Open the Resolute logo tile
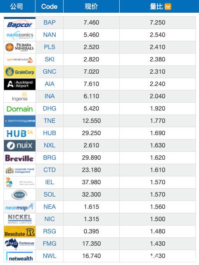This screenshot has width=199, height=265. coord(20,232)
